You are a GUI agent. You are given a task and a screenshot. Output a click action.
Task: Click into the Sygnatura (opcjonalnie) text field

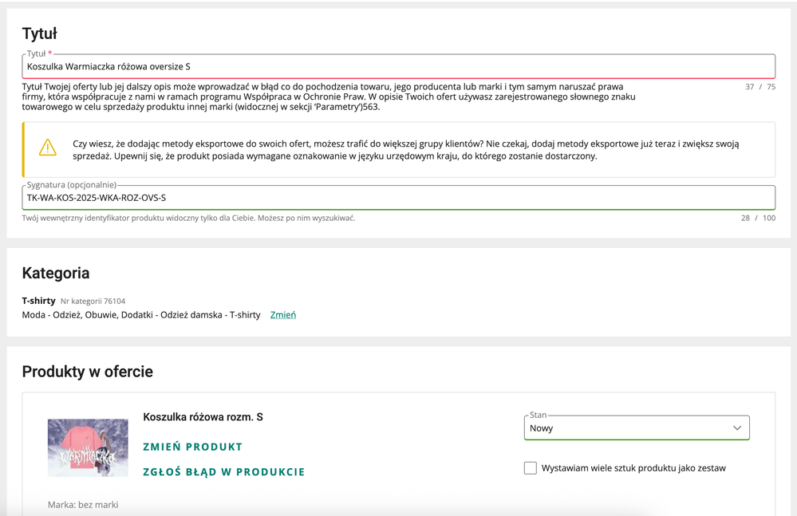pos(398,198)
